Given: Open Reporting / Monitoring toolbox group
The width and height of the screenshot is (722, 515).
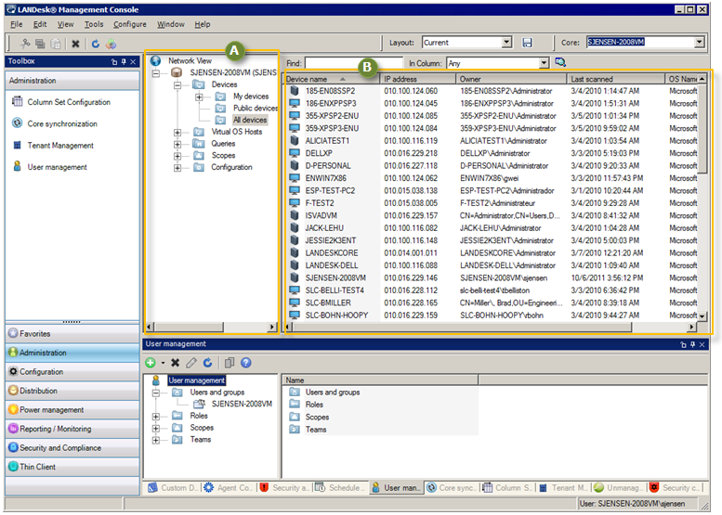Looking at the screenshot, I should point(72,429).
